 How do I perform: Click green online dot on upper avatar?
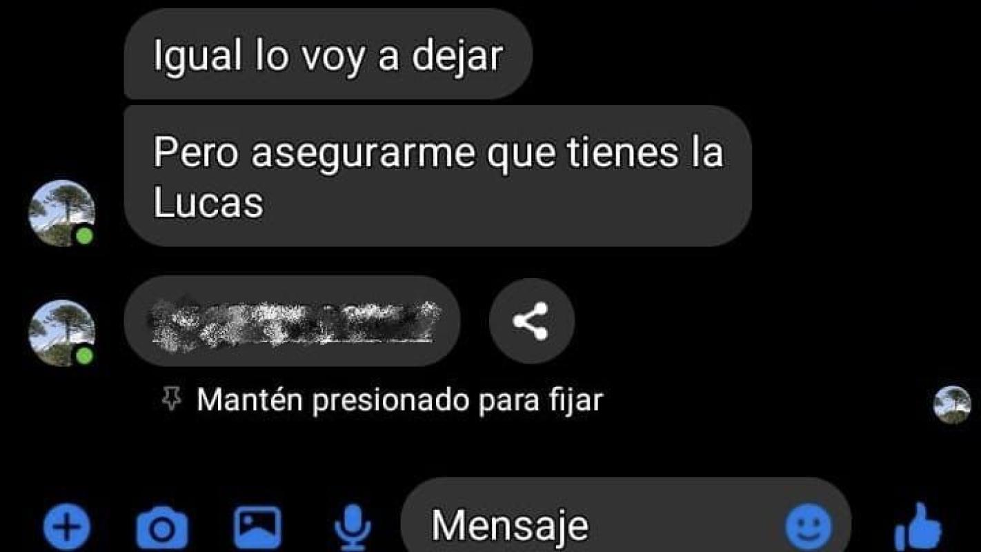(85, 236)
